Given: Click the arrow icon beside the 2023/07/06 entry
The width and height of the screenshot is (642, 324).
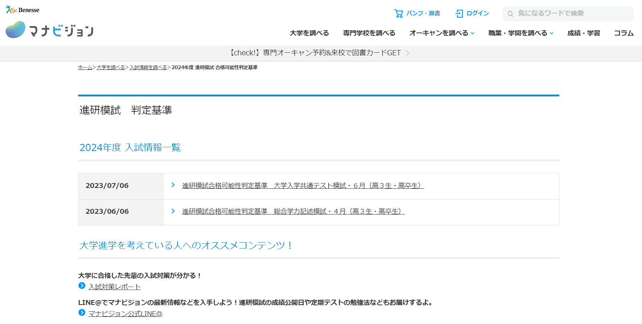Looking at the screenshot, I should [173, 185].
